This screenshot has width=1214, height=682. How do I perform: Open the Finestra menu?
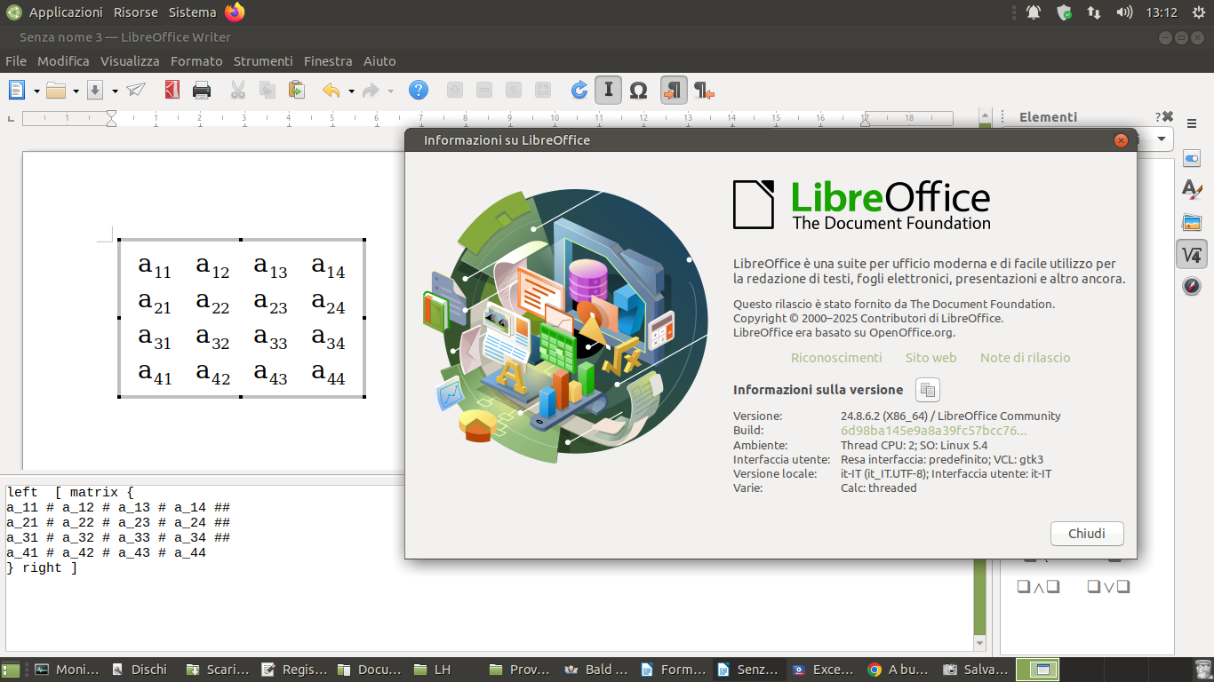328,61
